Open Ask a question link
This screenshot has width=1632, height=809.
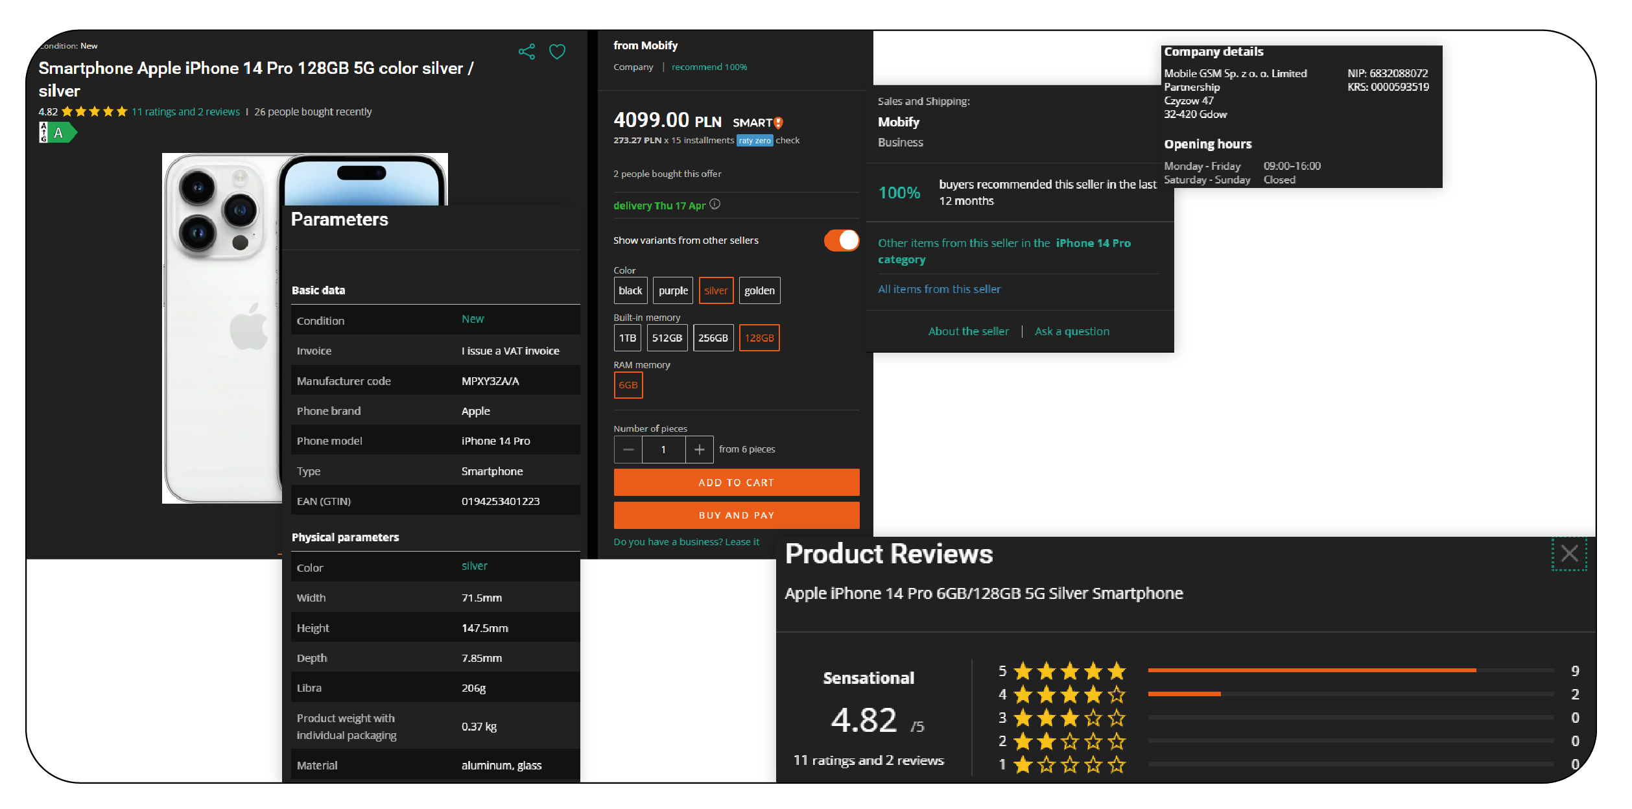1072,331
